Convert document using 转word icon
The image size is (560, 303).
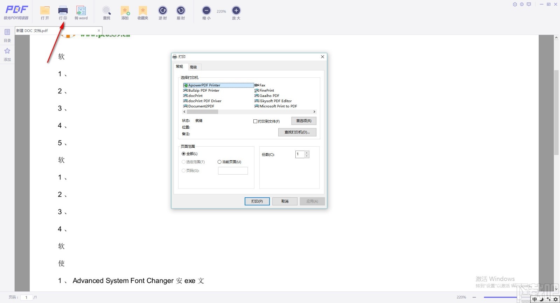coord(81,13)
